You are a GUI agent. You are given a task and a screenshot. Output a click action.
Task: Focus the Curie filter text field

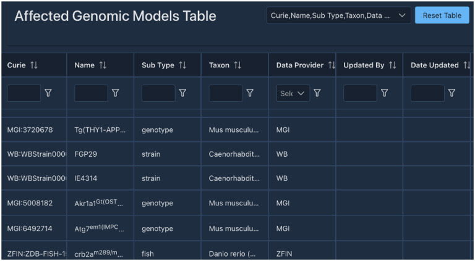click(24, 93)
